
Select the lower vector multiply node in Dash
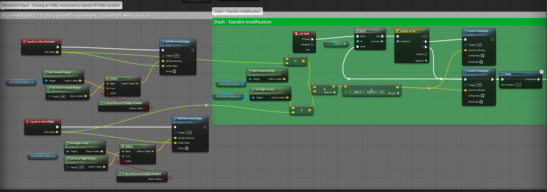click(302, 110)
